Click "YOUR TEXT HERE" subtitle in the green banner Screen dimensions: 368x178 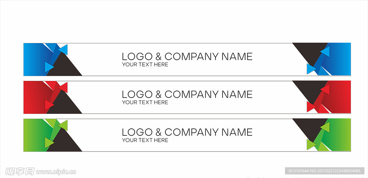[145, 140]
